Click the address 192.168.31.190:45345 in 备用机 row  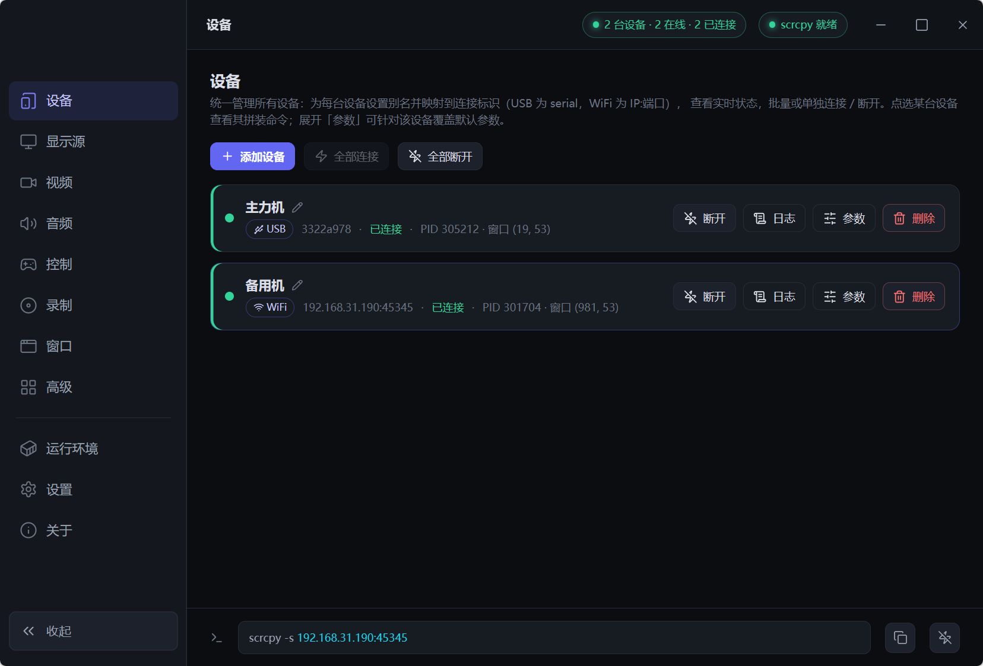(x=358, y=307)
